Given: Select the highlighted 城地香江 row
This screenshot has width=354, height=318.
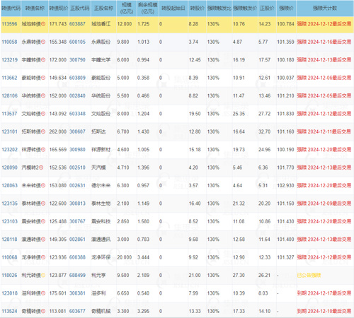Looking at the screenshot, I should [177, 25].
